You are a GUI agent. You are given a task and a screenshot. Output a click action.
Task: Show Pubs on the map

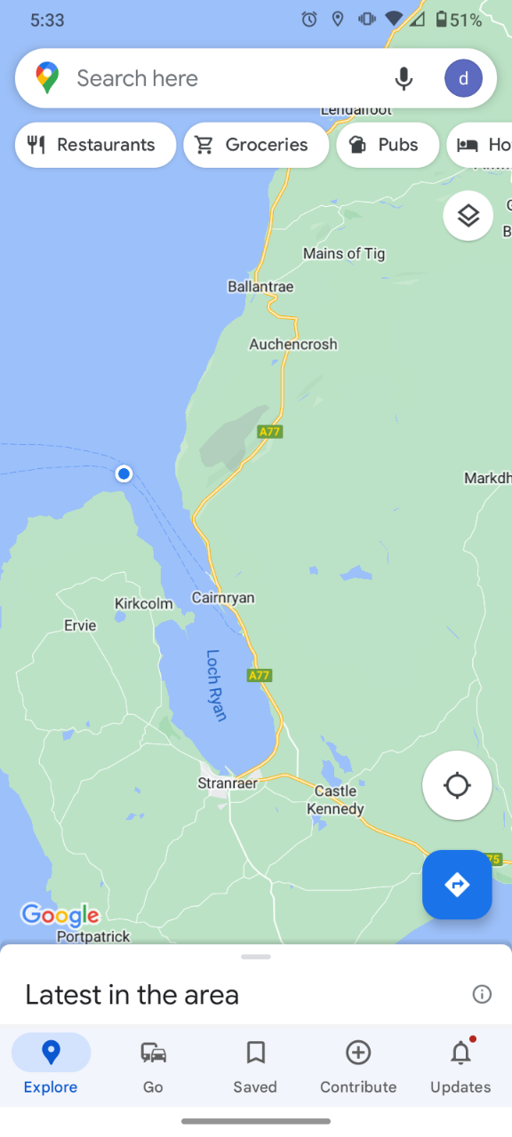click(388, 145)
